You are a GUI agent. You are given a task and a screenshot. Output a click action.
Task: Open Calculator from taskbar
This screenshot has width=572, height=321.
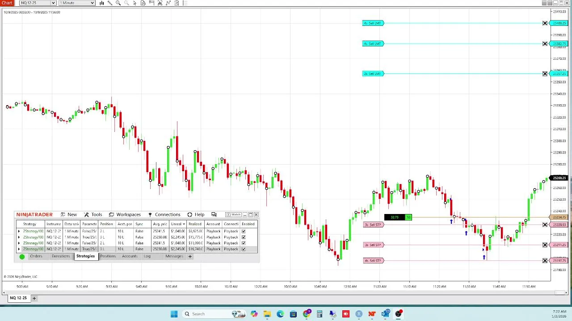click(x=320, y=314)
